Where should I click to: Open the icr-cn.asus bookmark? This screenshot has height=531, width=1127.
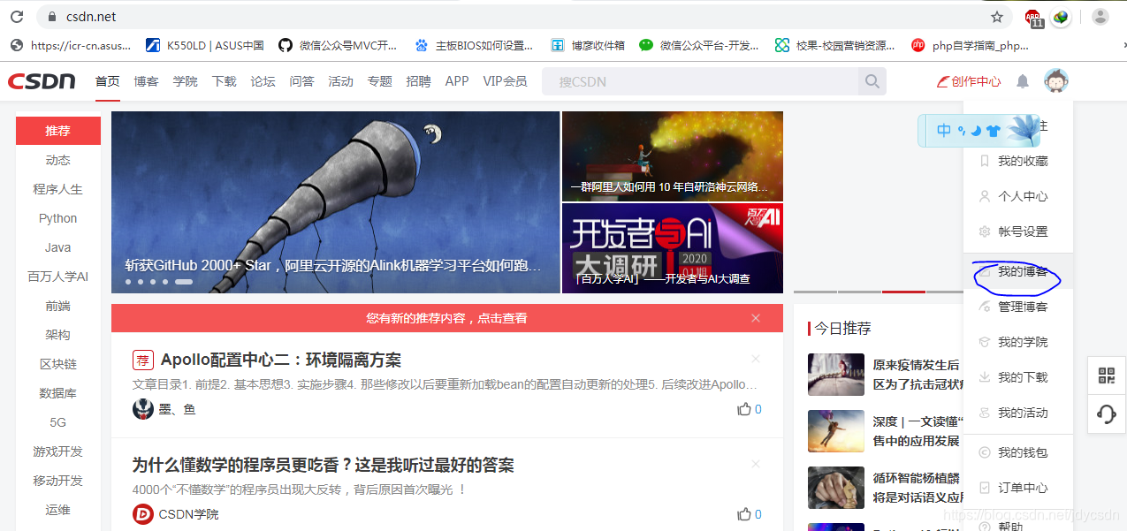(70, 45)
